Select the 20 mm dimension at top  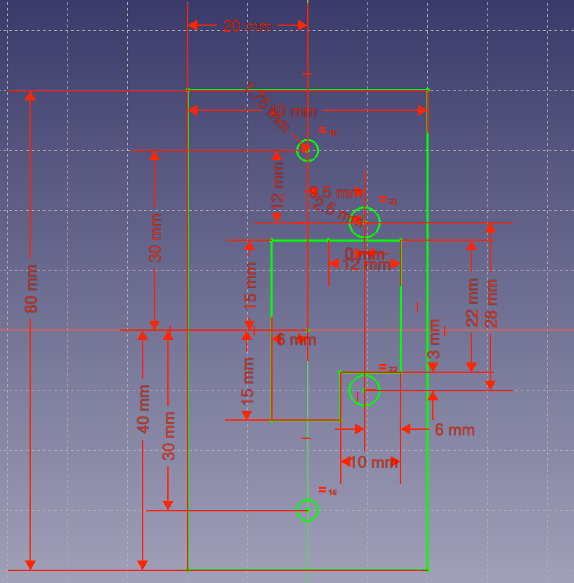247,26
